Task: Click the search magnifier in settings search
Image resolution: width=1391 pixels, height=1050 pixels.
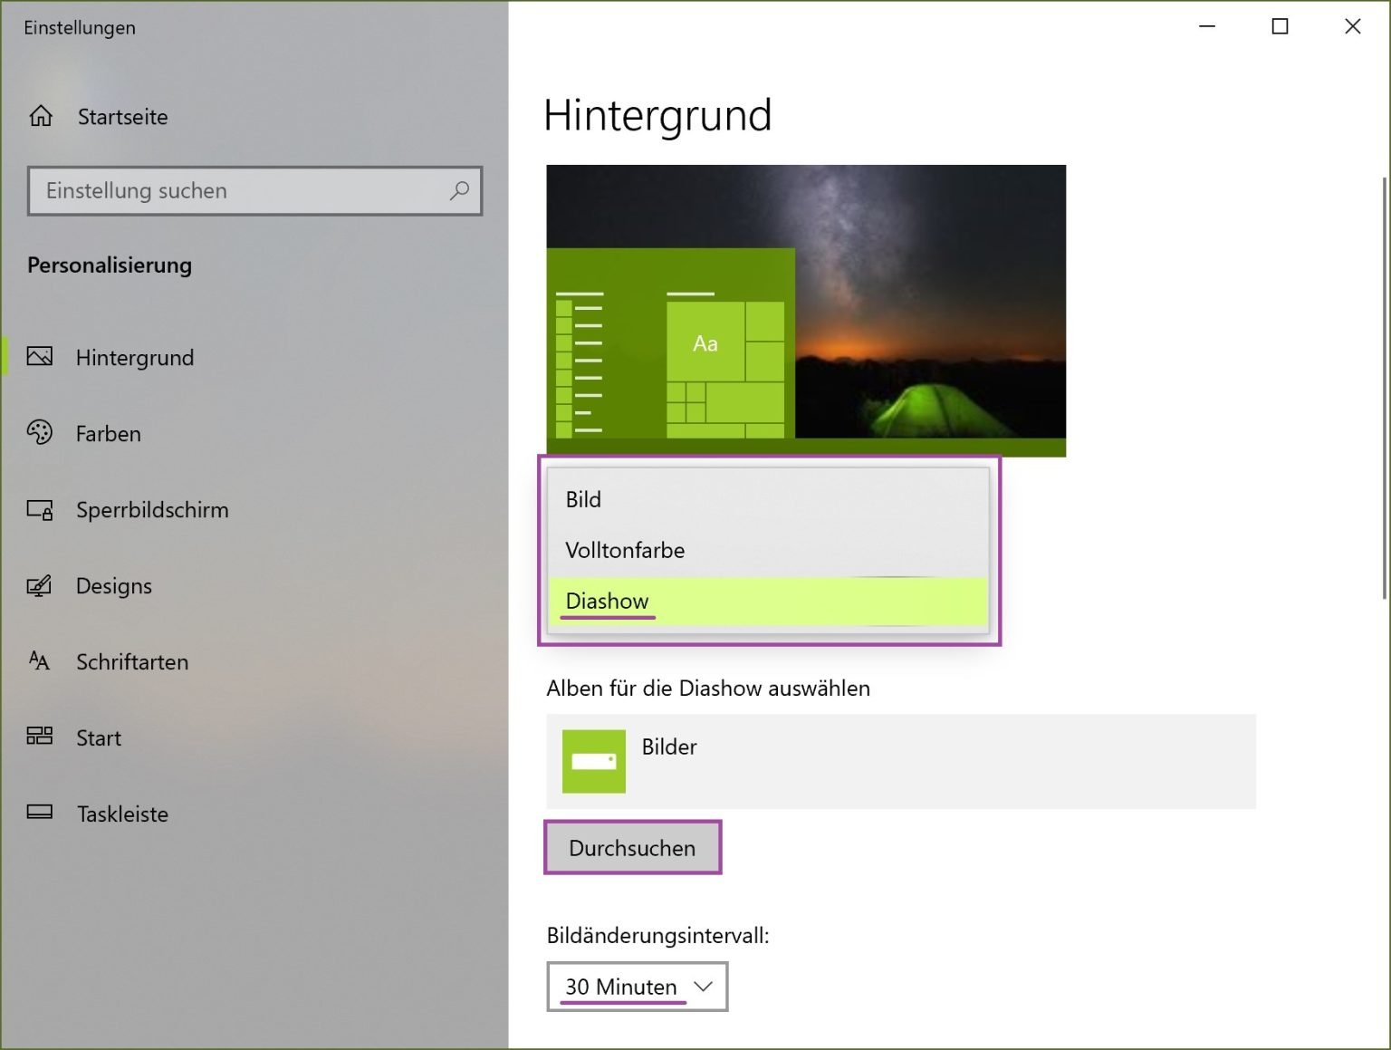Action: click(x=459, y=191)
